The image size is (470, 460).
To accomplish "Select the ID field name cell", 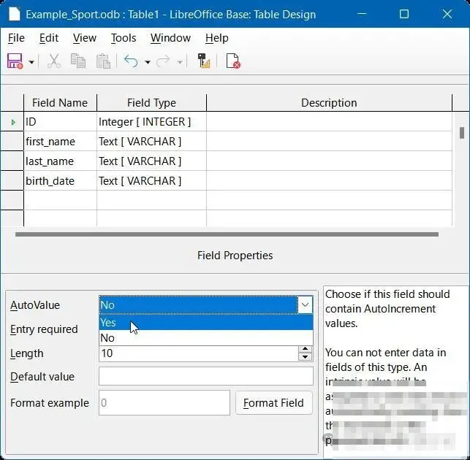I will (60, 122).
